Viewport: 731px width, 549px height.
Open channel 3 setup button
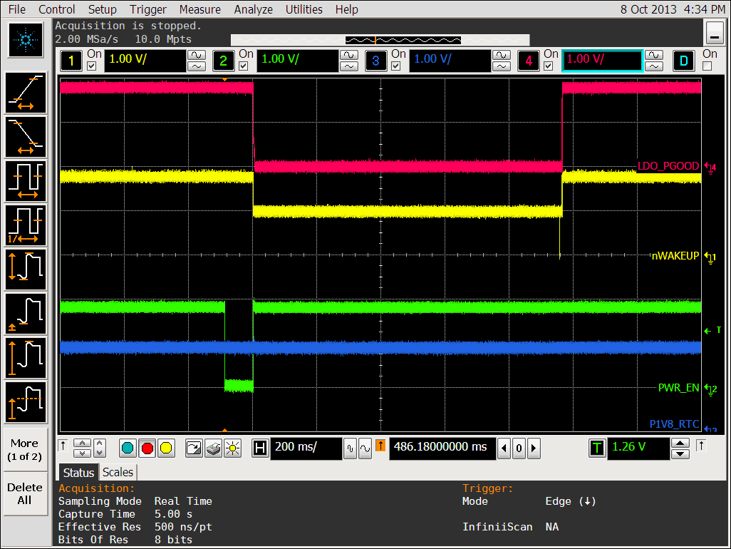375,61
